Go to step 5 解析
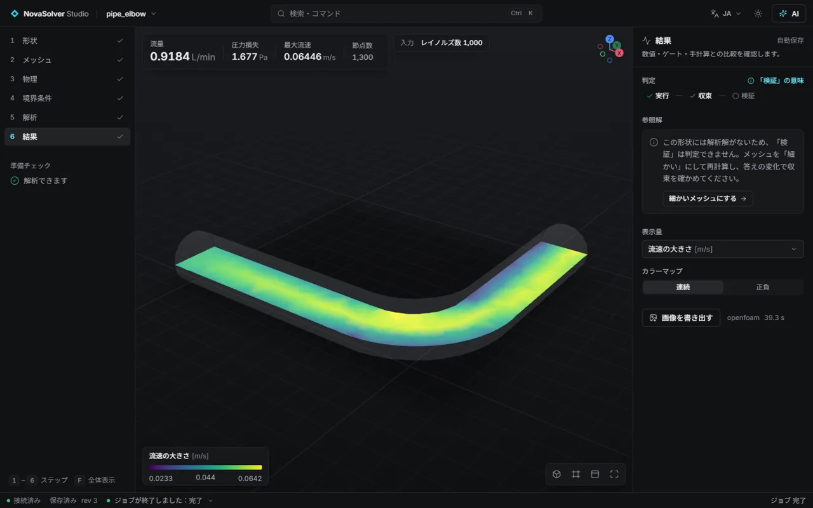This screenshot has height=508, width=813. (67, 117)
